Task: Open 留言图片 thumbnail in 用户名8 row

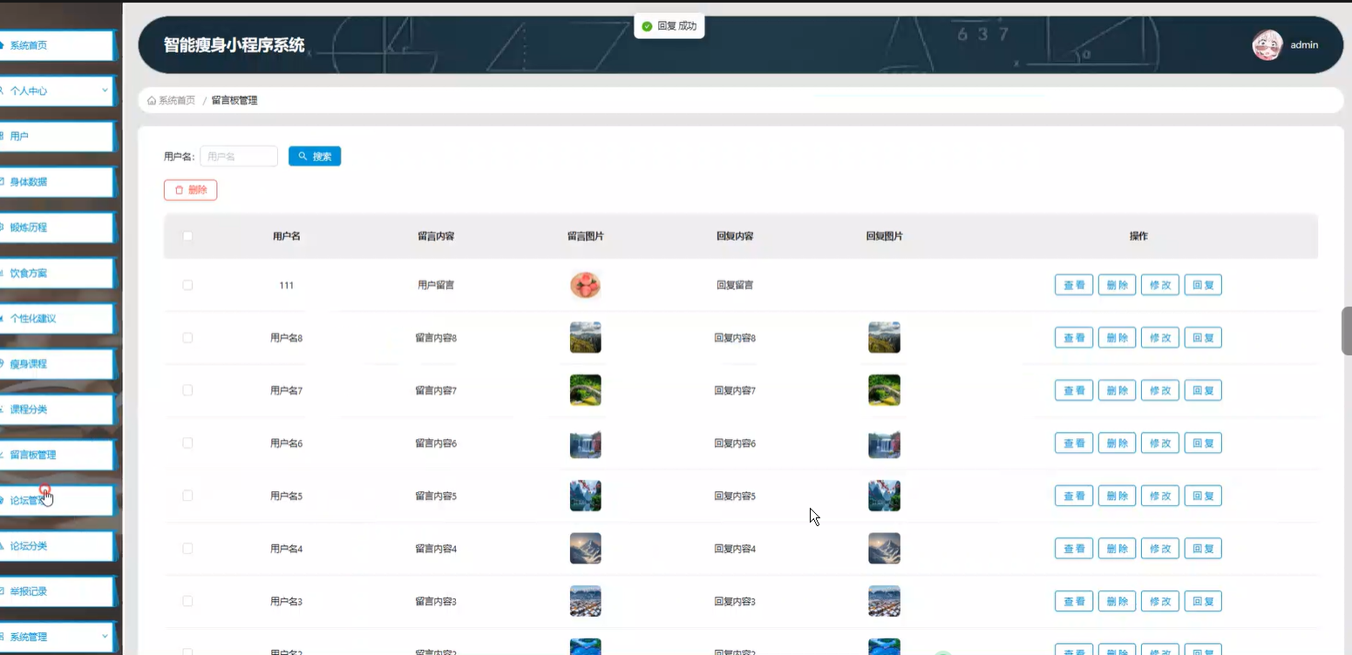Action: coord(586,338)
